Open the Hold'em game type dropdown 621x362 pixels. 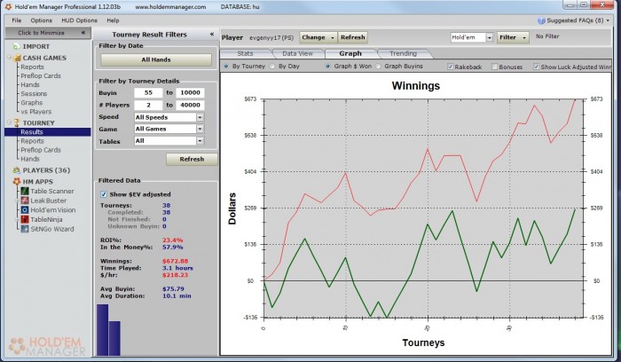point(490,37)
